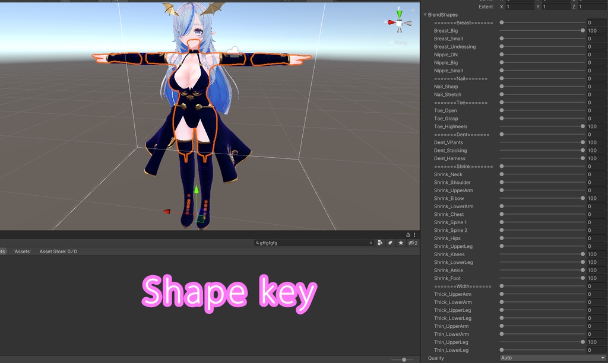Click the Dent_Stocking slider handle
Viewport: 608px width, 363px height.
[x=582, y=150]
